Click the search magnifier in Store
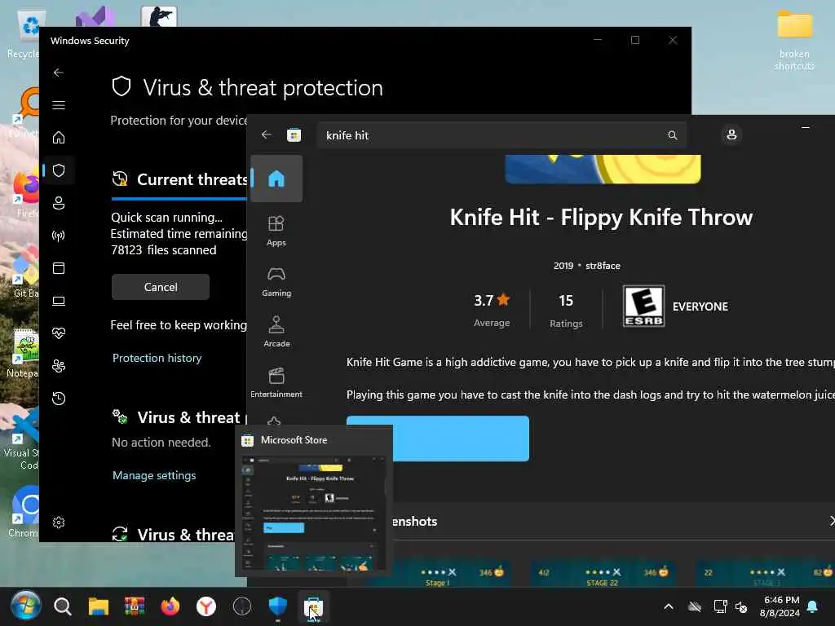Image resolution: width=835 pixels, height=626 pixels. click(x=672, y=135)
